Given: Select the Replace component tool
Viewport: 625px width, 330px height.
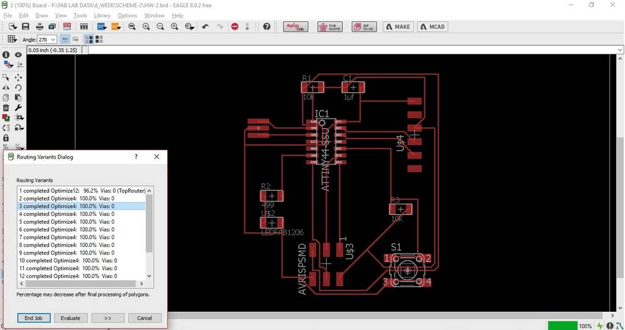Looking at the screenshot, I should [x=6, y=118].
